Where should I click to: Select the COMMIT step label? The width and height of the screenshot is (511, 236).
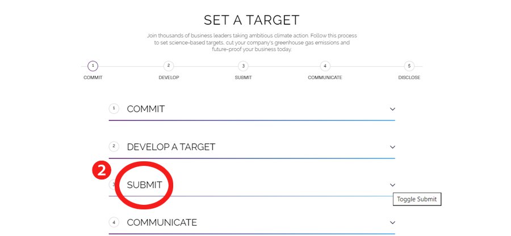(93, 78)
